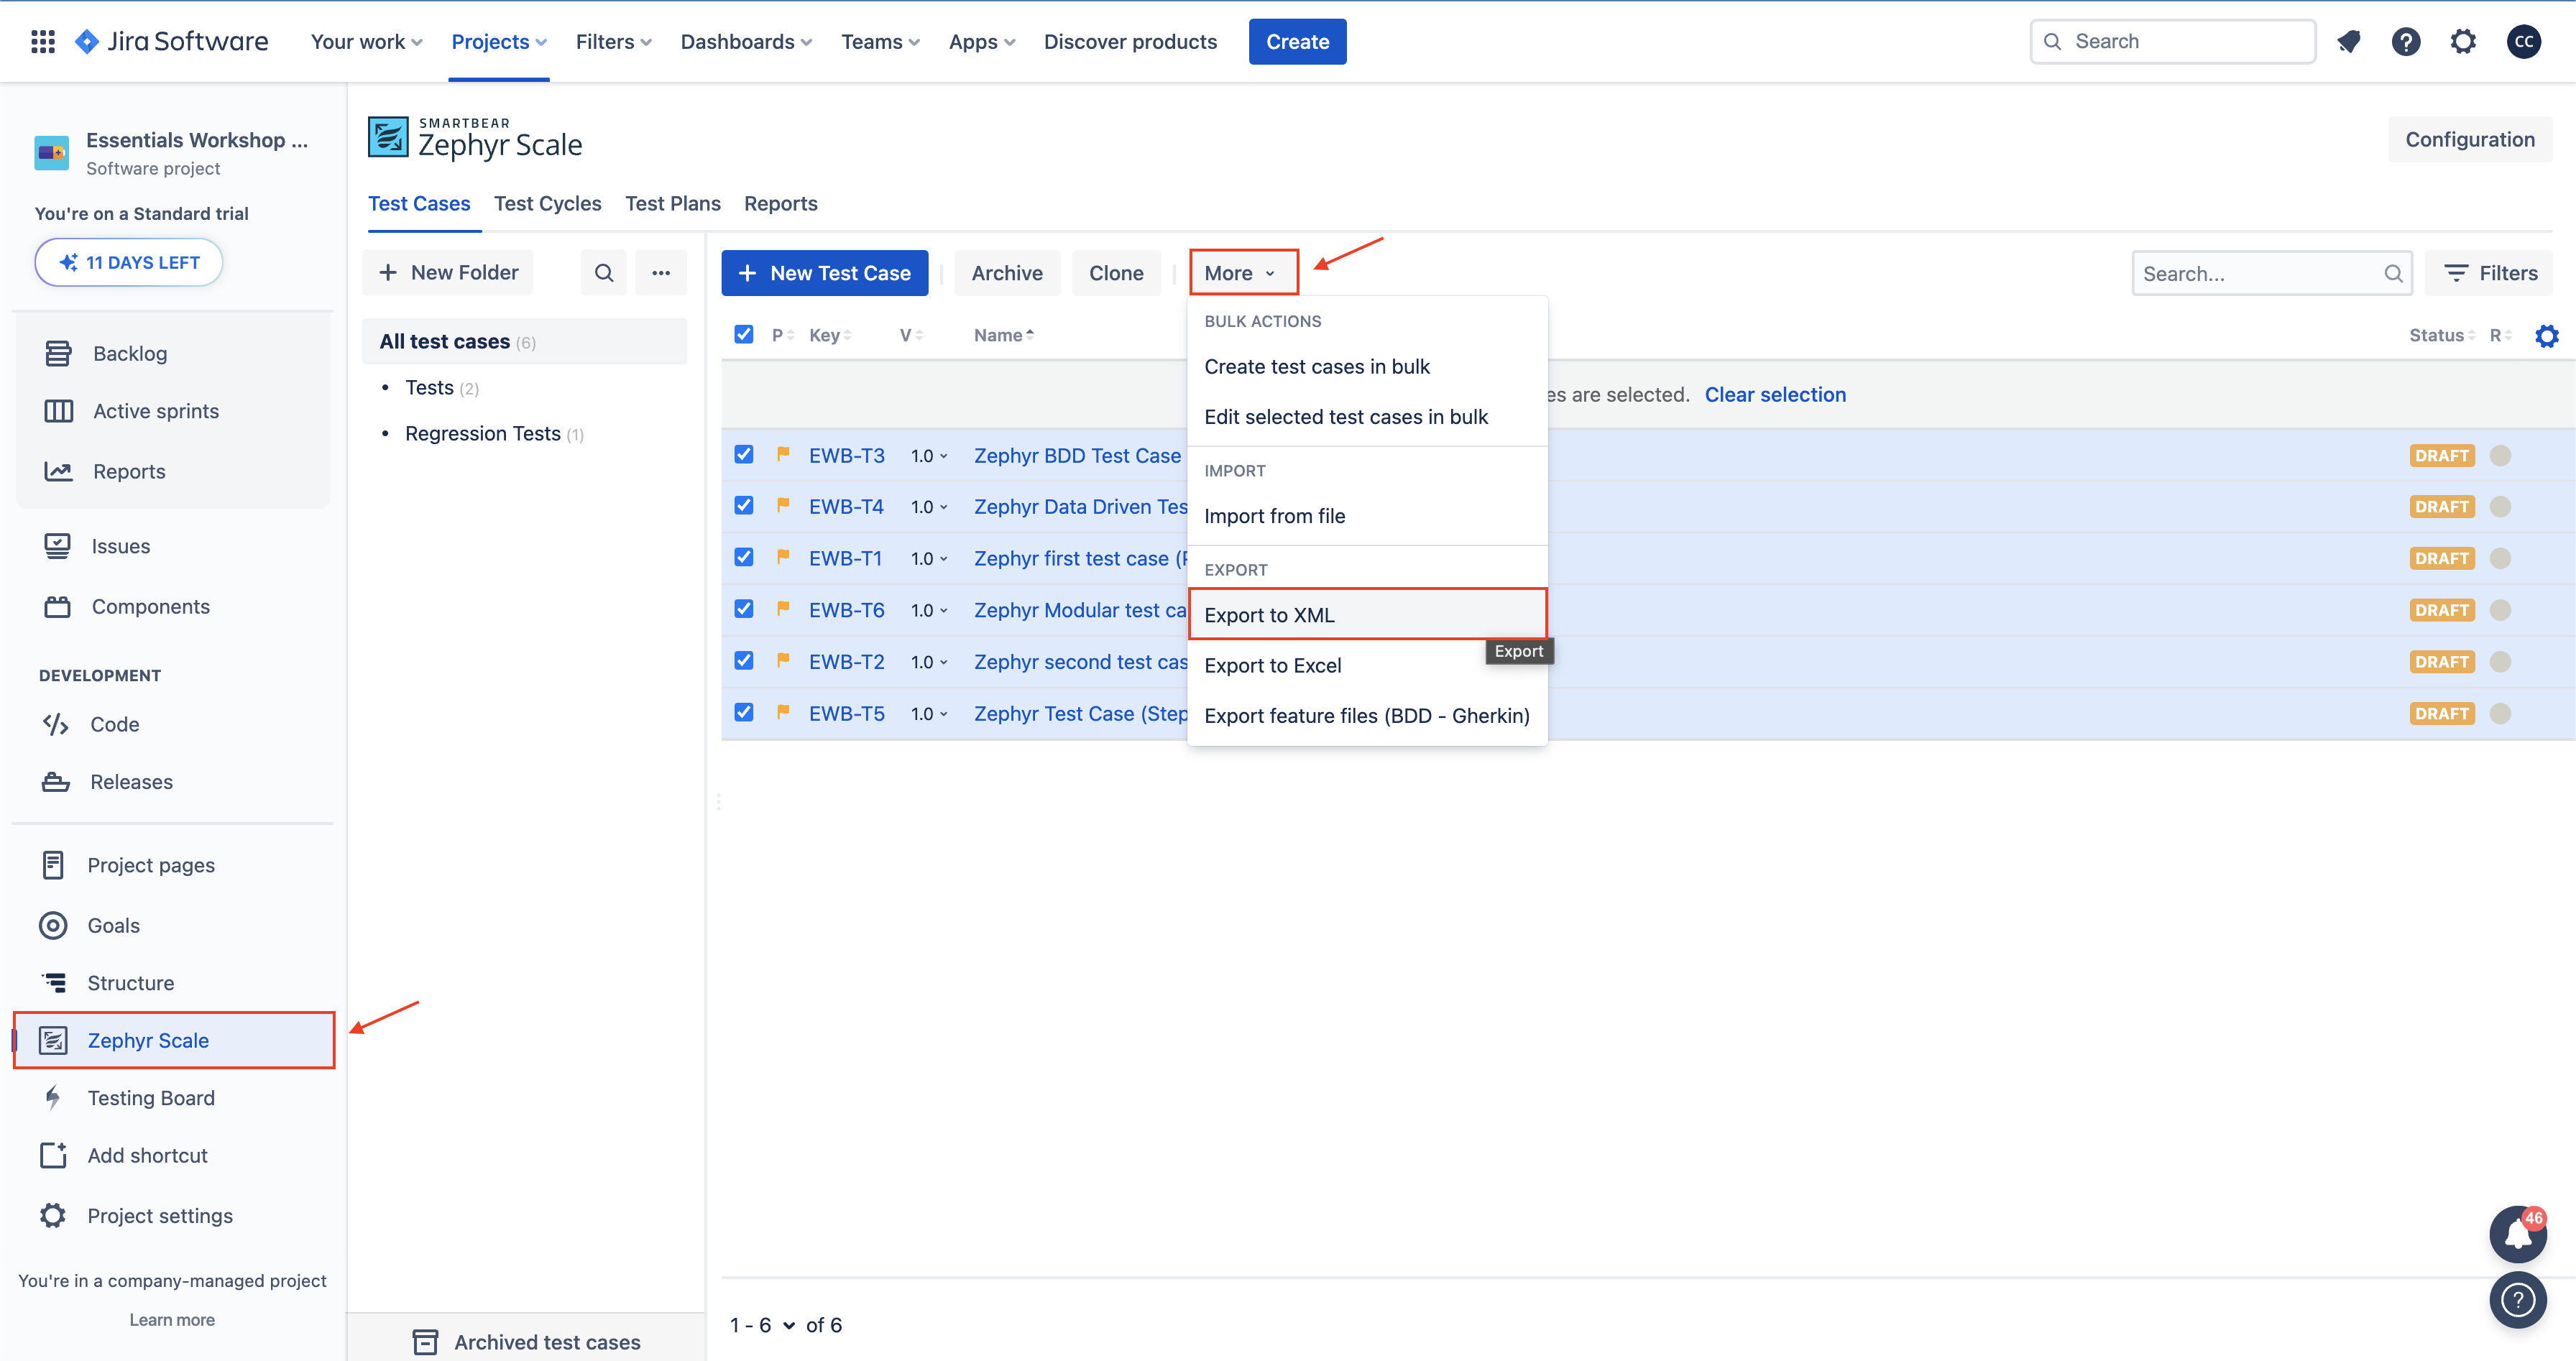Click the Clone button
The width and height of the screenshot is (2576, 1361).
[x=1116, y=273]
